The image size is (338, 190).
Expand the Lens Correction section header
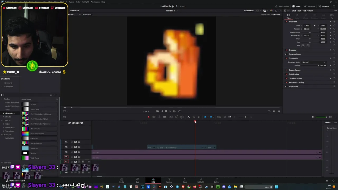[295, 78]
